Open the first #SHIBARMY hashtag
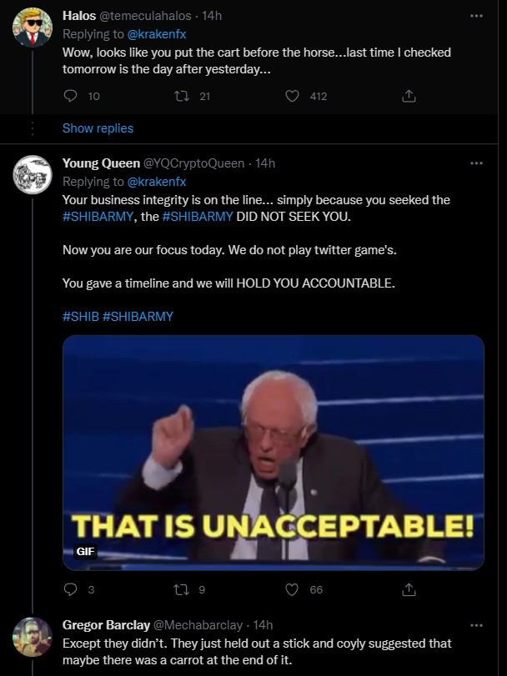 tap(97, 217)
